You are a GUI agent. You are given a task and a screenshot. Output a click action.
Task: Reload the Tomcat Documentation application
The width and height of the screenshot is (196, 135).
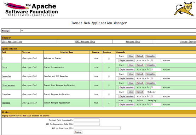click(139, 65)
